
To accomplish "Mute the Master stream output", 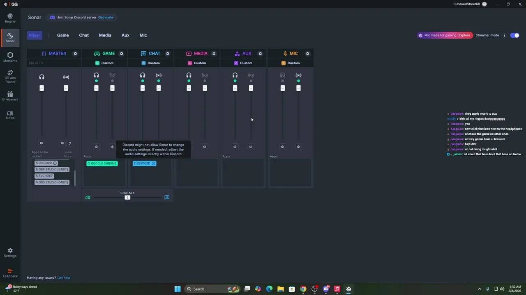I will [x=62, y=143].
